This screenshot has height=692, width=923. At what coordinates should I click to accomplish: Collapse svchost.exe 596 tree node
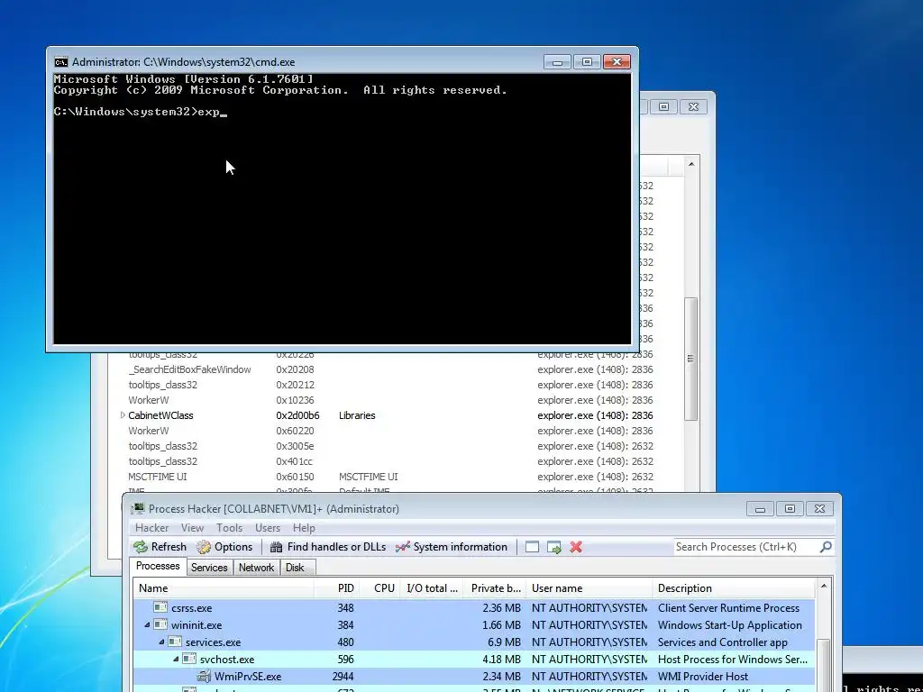[x=176, y=659]
